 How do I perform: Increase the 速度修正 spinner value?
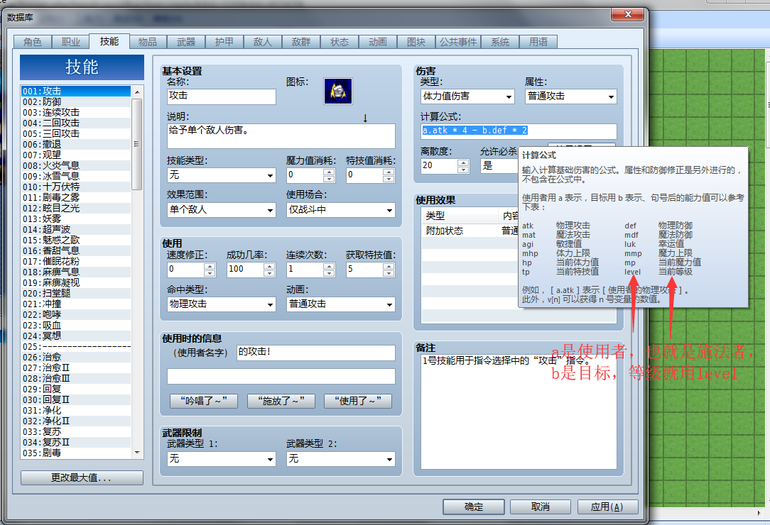[x=210, y=266]
